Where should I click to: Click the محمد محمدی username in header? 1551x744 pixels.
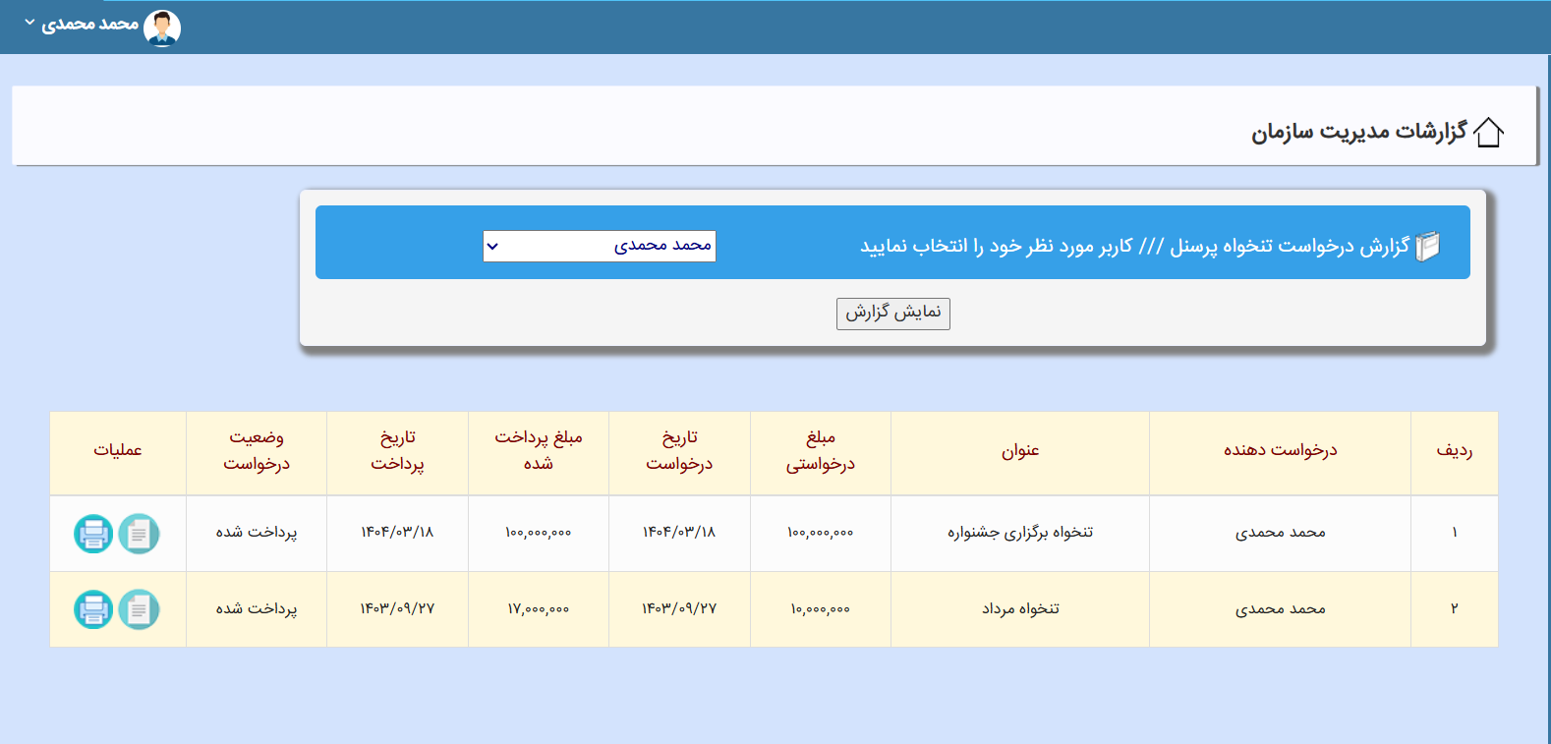[x=90, y=24]
